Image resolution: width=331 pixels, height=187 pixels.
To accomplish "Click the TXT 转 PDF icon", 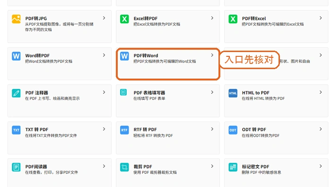I will tap(16, 130).
